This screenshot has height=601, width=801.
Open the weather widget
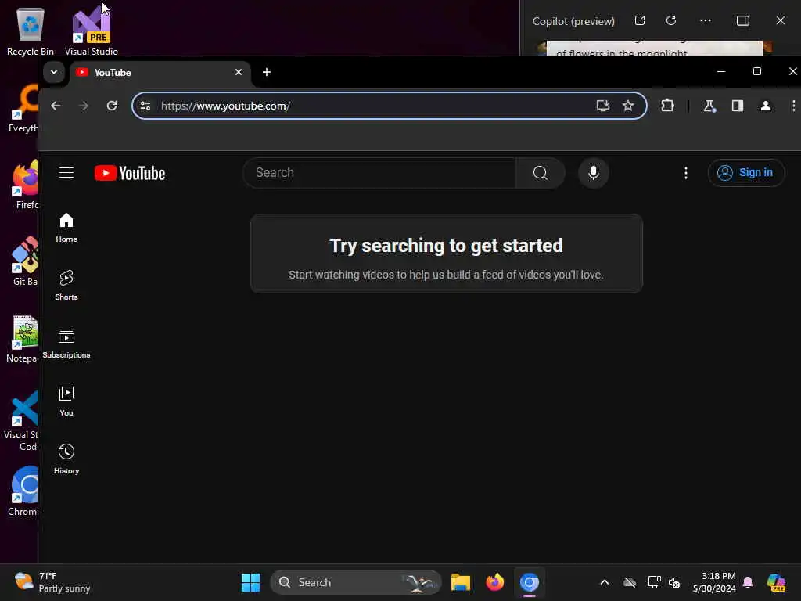[52, 582]
